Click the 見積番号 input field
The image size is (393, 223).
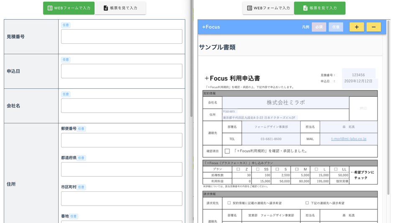(122, 36)
